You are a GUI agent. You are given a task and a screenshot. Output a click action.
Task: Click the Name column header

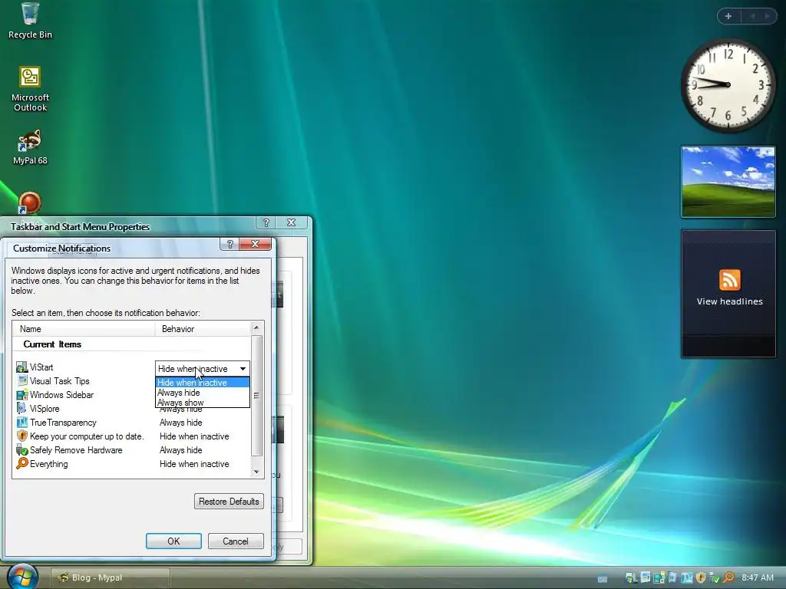click(84, 329)
